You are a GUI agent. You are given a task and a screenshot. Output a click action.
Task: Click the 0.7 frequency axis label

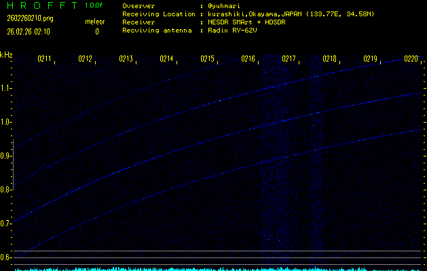(7, 224)
